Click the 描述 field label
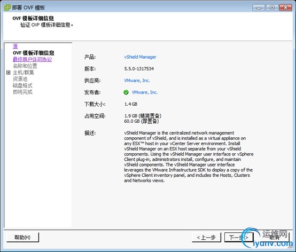296x252 pixels. click(90, 133)
